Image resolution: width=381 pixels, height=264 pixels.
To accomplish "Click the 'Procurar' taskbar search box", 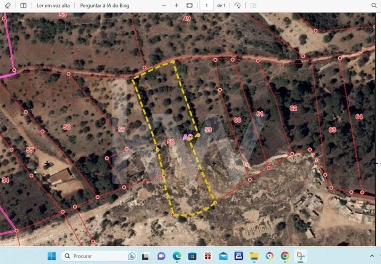I will click(99, 256).
